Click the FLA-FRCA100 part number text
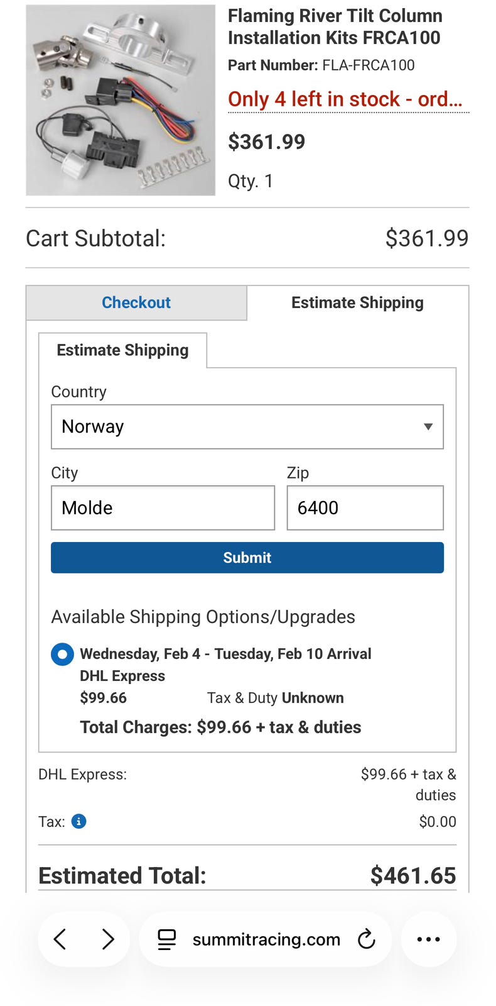 (368, 65)
